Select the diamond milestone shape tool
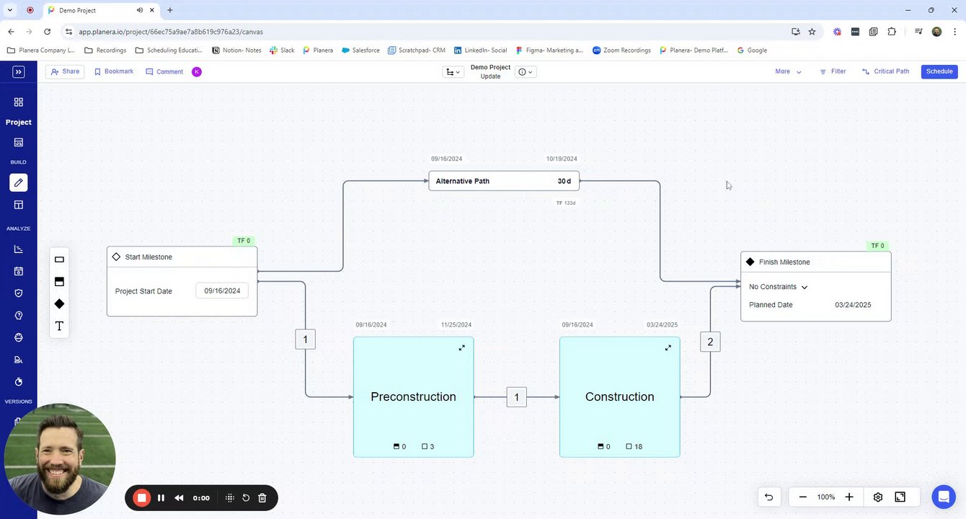 [x=59, y=304]
